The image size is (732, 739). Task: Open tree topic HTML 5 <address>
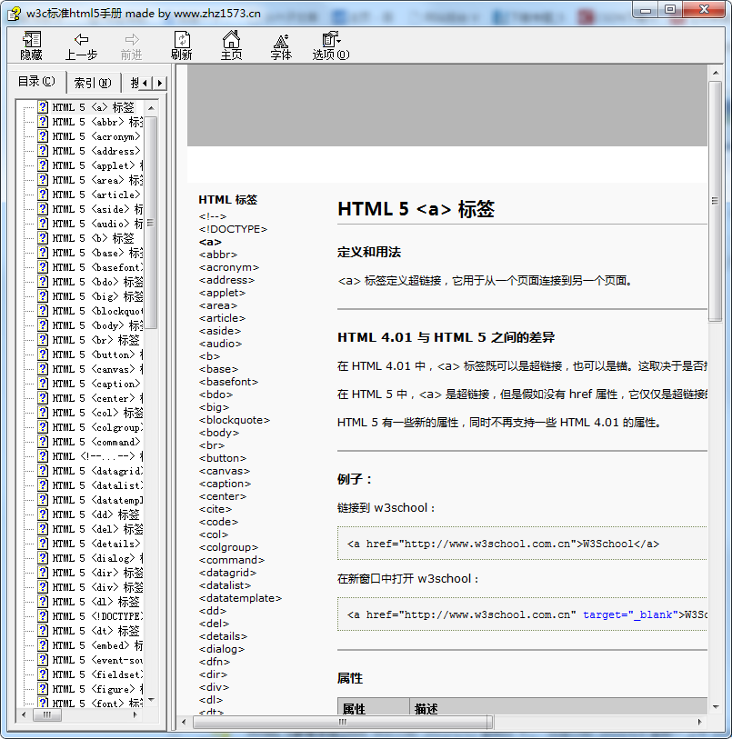pyautogui.click(x=96, y=151)
